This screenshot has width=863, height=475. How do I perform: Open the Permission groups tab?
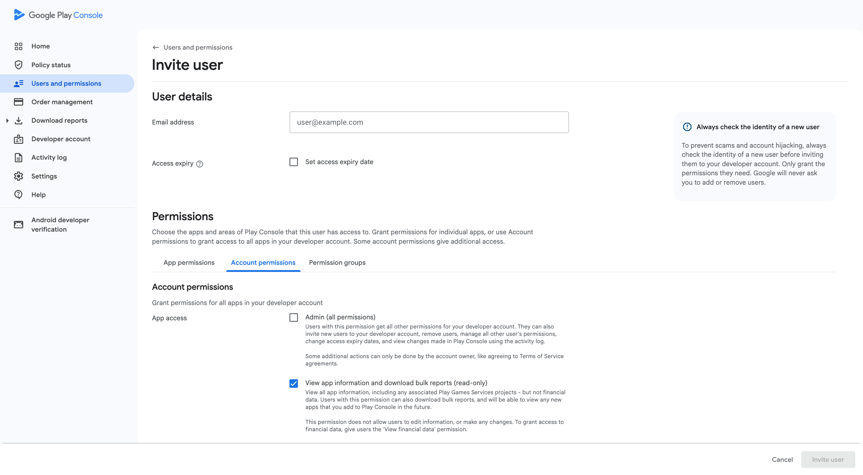337,263
